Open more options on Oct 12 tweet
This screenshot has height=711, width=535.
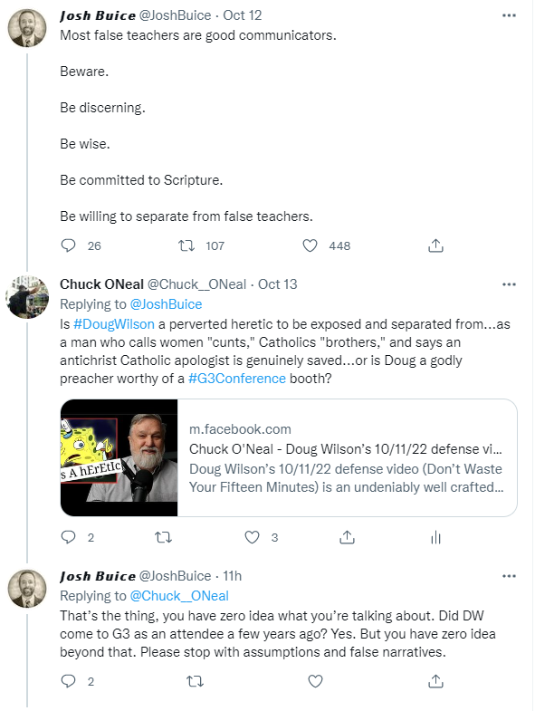[509, 15]
